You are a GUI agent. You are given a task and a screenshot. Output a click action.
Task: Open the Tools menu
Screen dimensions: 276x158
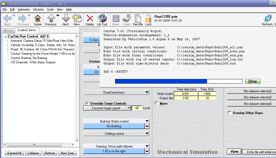(x=50, y=9)
